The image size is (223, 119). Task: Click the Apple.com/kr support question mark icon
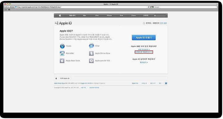point(91,61)
